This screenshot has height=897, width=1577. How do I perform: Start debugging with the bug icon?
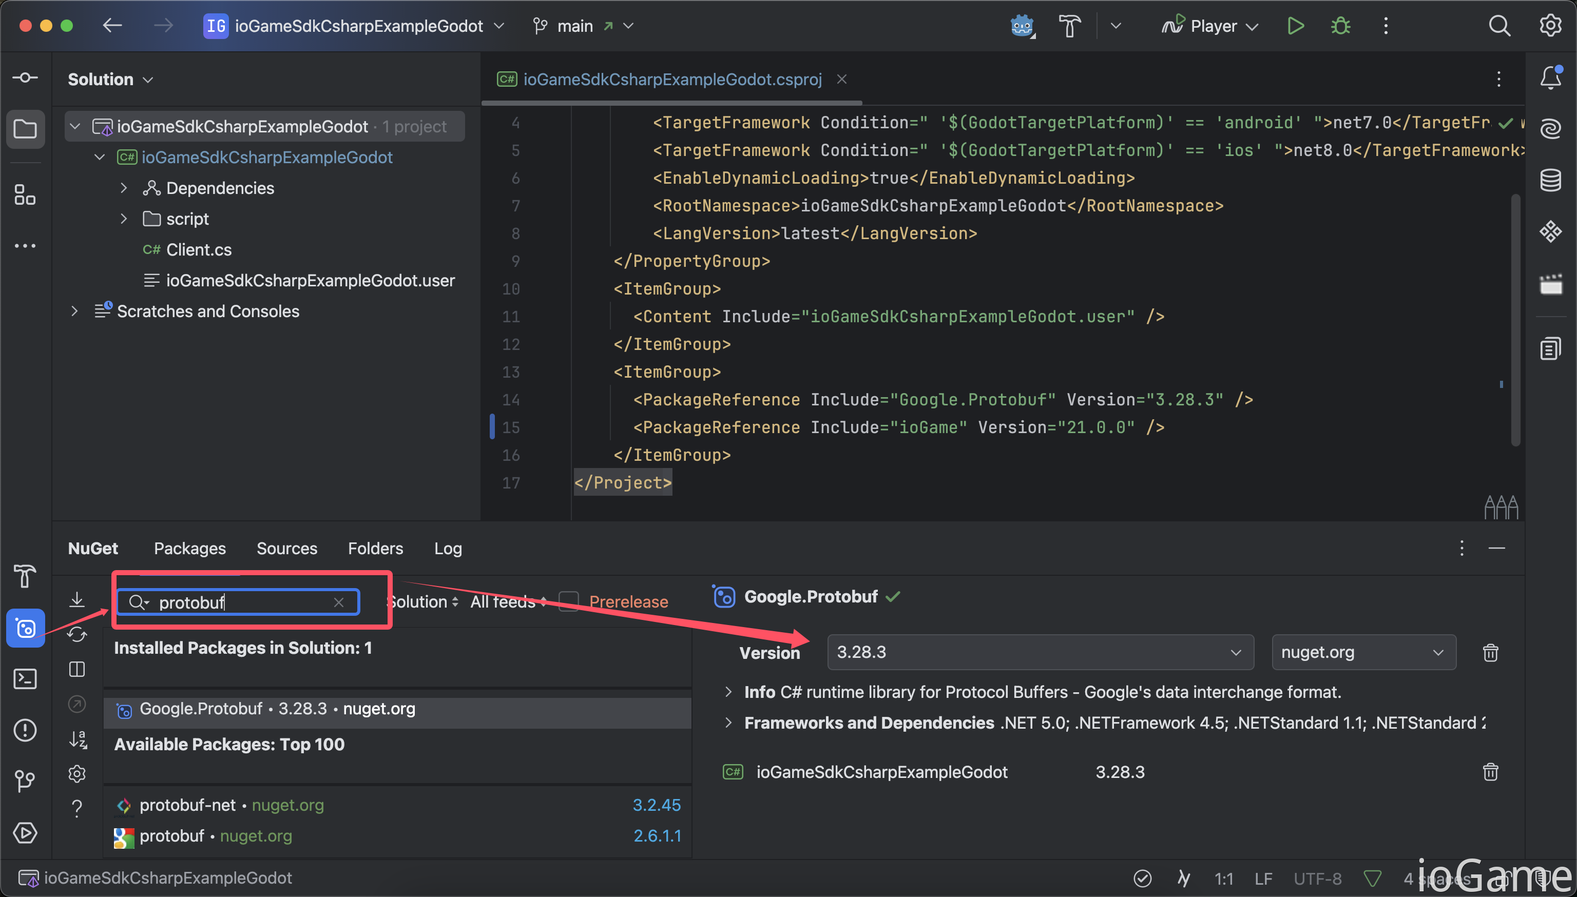(1340, 26)
